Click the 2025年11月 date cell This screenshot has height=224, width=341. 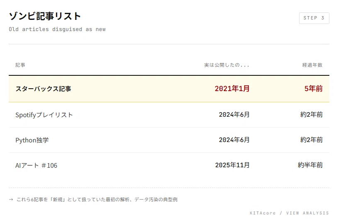232,165
